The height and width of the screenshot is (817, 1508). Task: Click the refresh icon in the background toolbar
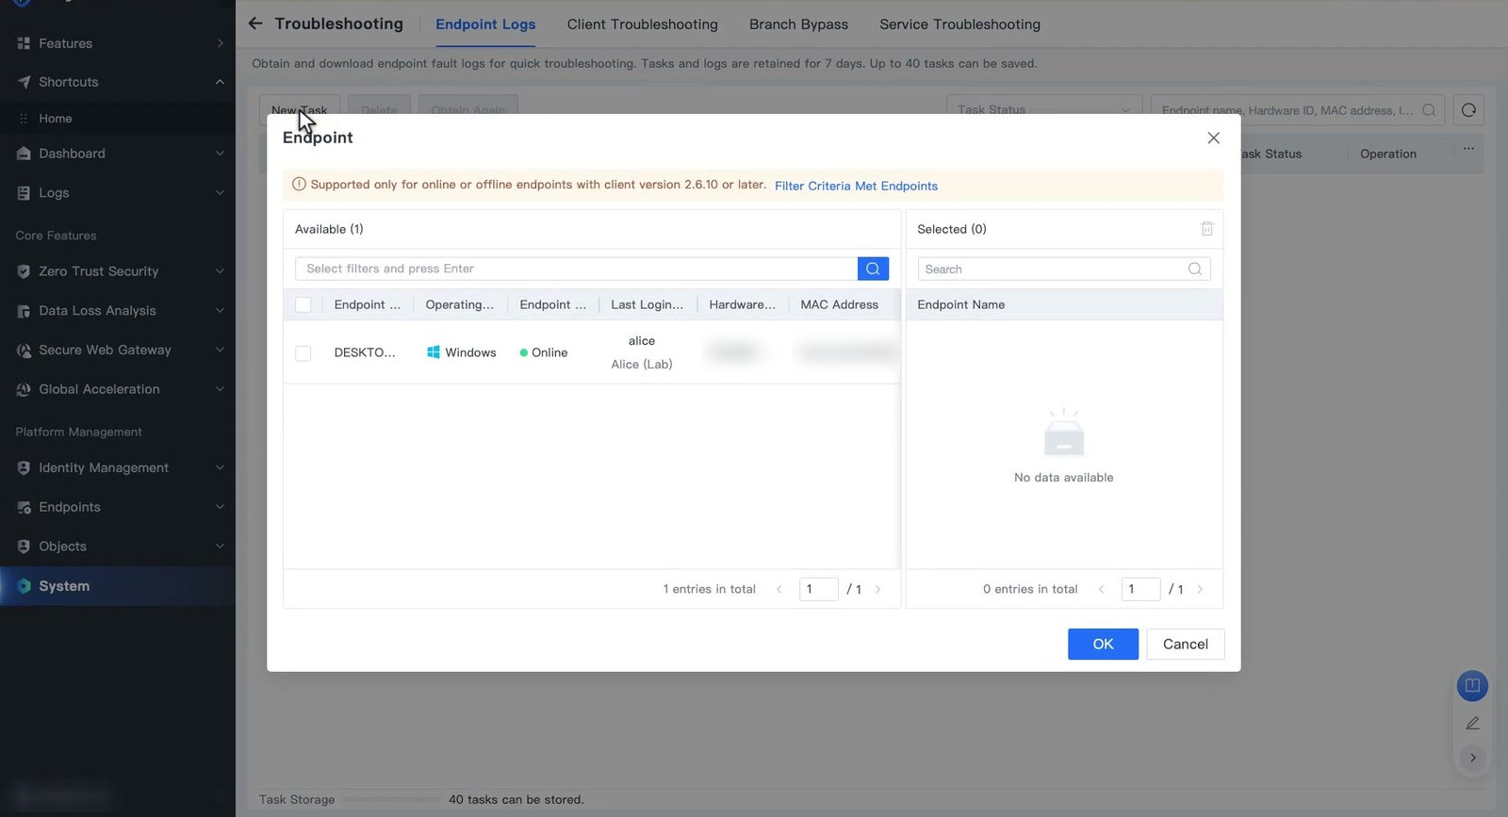[1468, 110]
